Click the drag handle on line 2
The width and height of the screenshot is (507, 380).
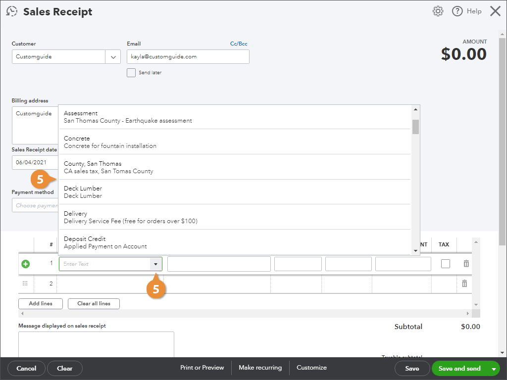[x=25, y=283]
